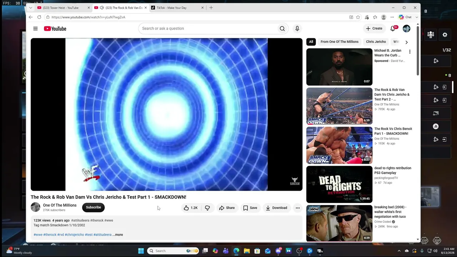Open the Rock & RVD Part 2 thumbnail
457x257 pixels.
[339, 106]
